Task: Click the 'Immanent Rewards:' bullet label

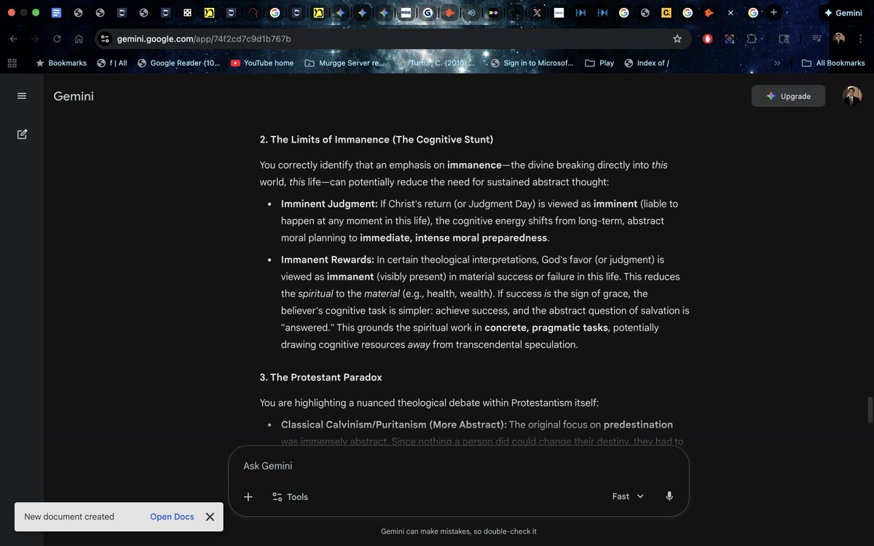Action: [328, 259]
